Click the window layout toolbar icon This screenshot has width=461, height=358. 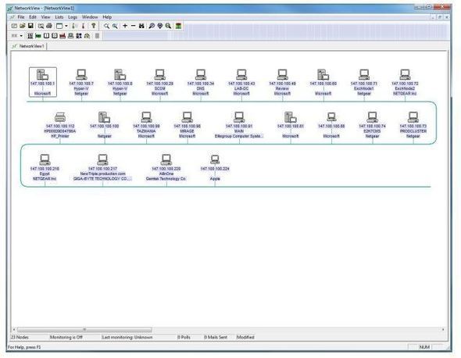[59, 26]
